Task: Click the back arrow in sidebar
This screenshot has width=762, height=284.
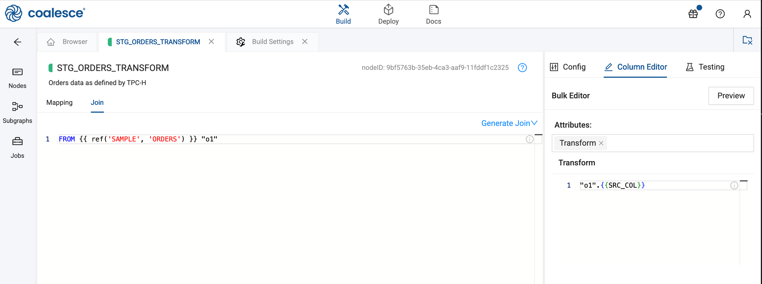Action: (17, 42)
